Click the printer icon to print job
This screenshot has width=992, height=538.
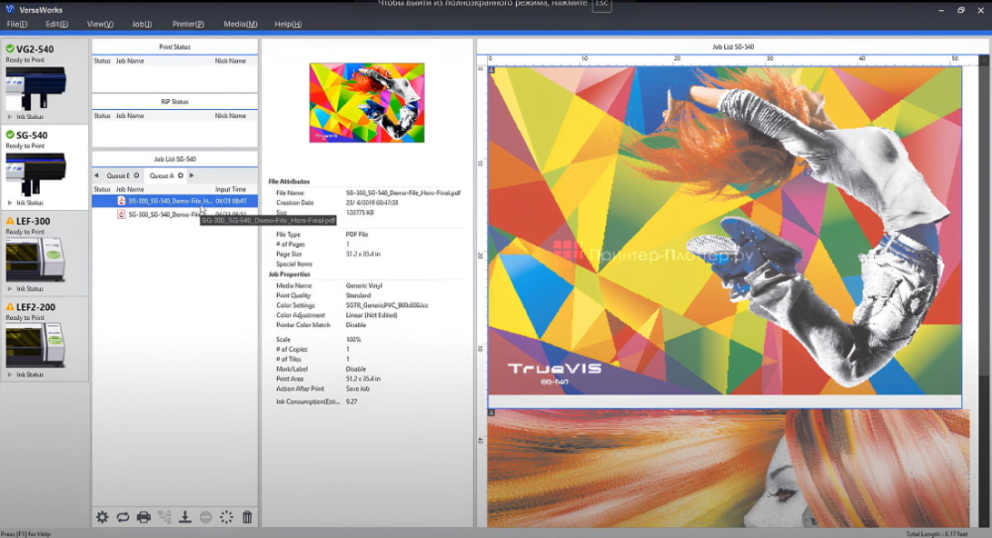(x=144, y=516)
